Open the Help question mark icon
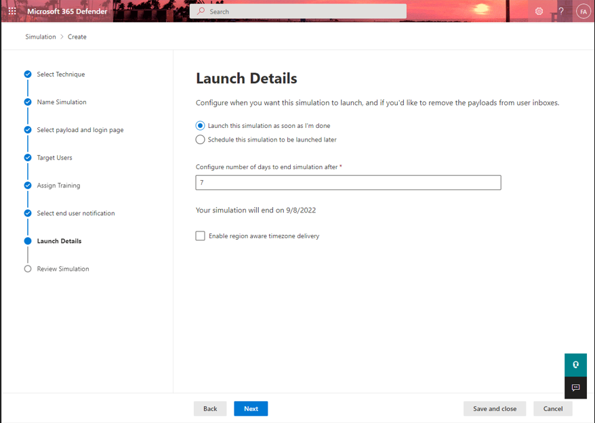The height and width of the screenshot is (423, 595). (561, 11)
